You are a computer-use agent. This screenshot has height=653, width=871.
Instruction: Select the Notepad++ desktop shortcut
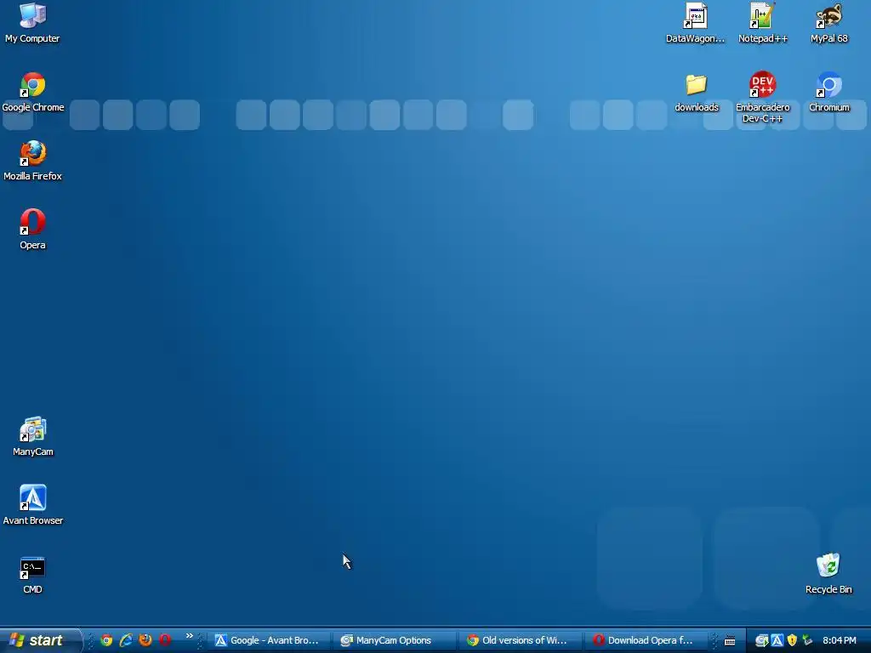coord(763,23)
